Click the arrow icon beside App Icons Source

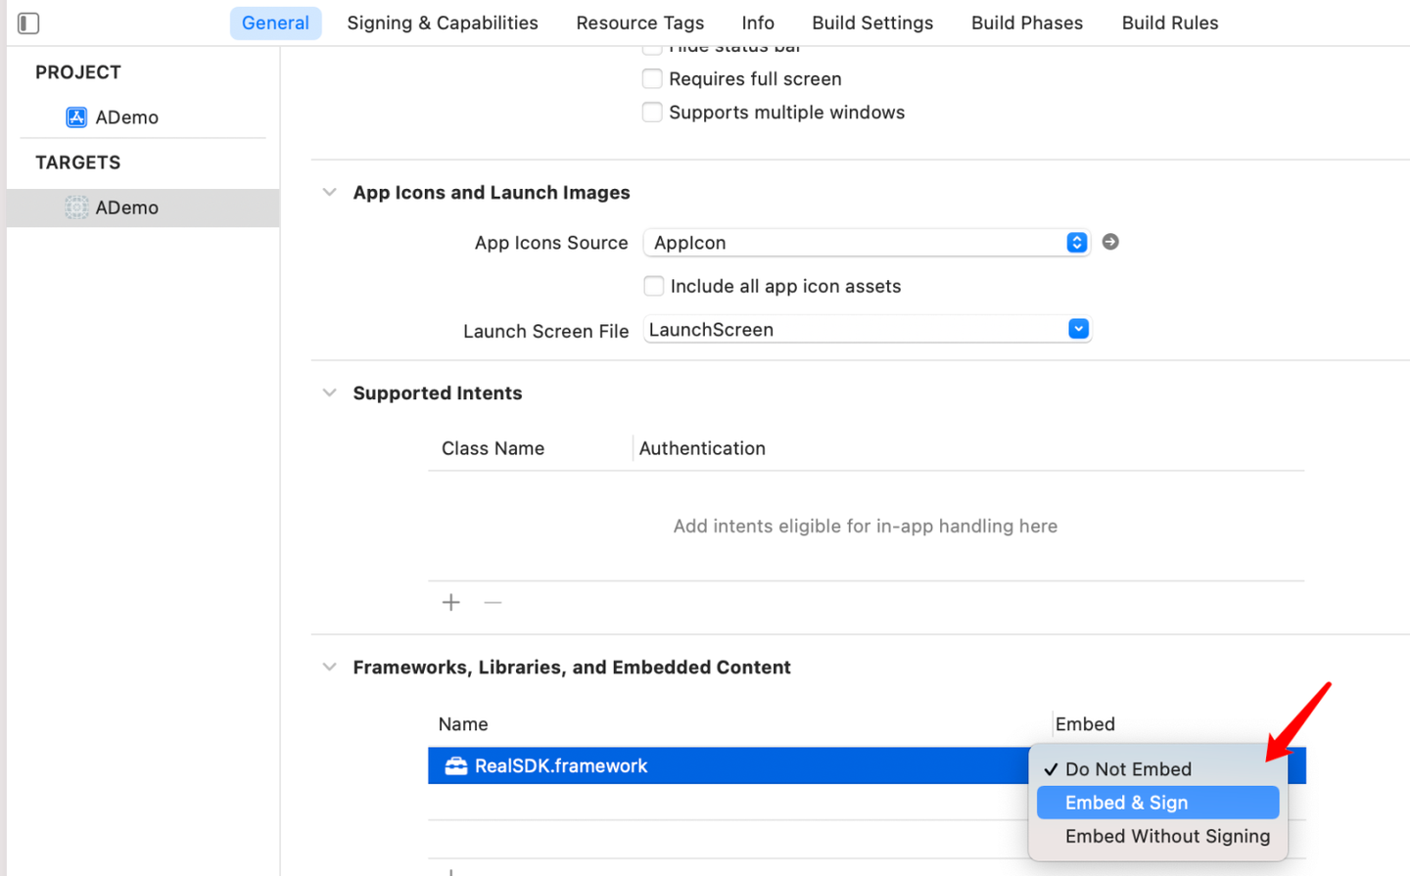1110,242
